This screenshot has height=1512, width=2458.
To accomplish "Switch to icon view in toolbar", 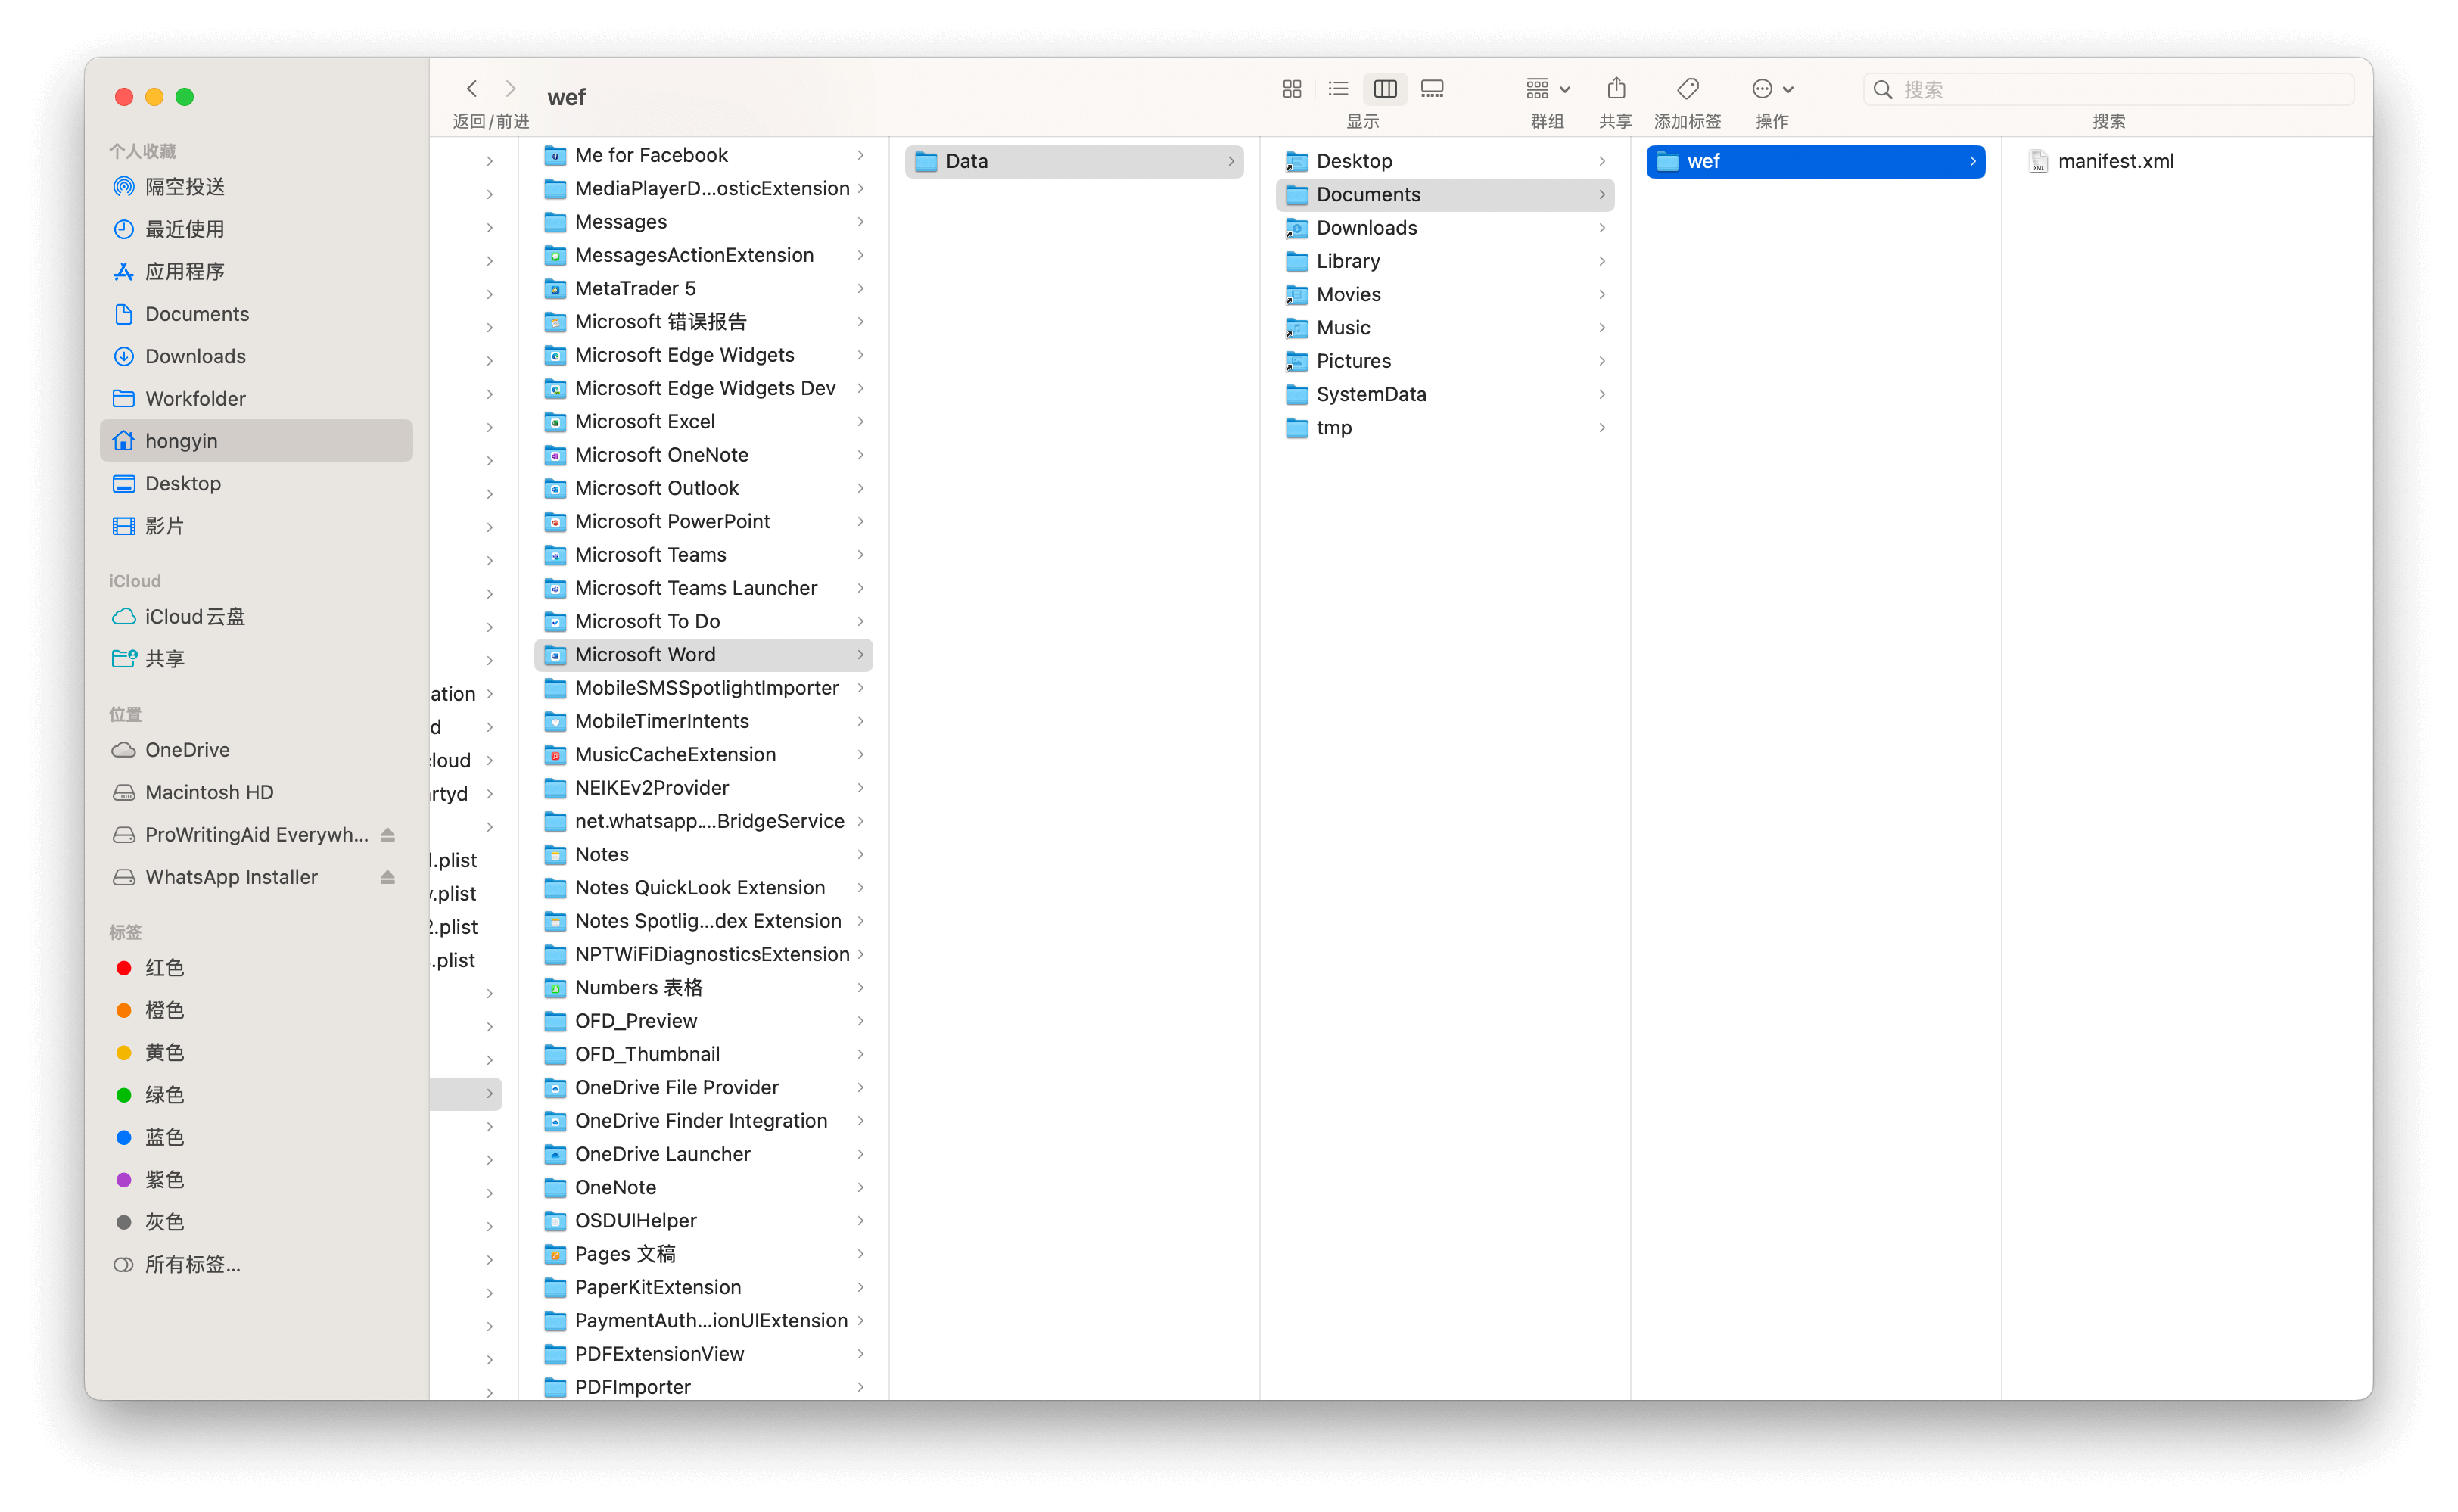I will pos(1291,89).
